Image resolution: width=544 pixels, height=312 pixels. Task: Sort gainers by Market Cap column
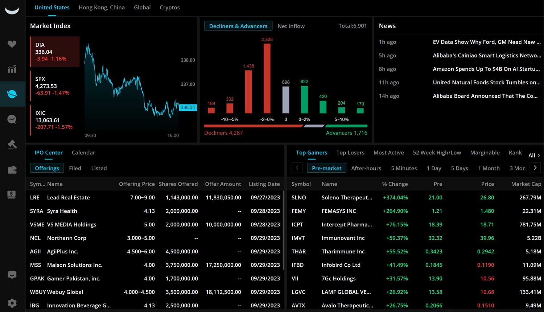tap(526, 184)
